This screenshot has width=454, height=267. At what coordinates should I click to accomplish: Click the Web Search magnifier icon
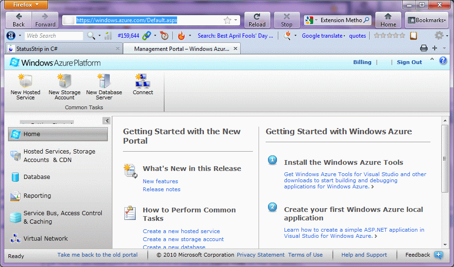(x=91, y=36)
